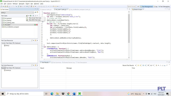Click expand all icon in Test Results toolbar

click(x=143, y=65)
